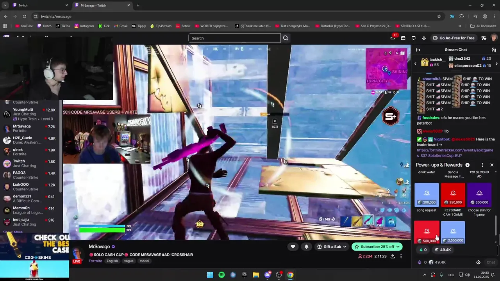Redeem the 2,500,000 points reward
This screenshot has height=281, width=500.
(453, 232)
